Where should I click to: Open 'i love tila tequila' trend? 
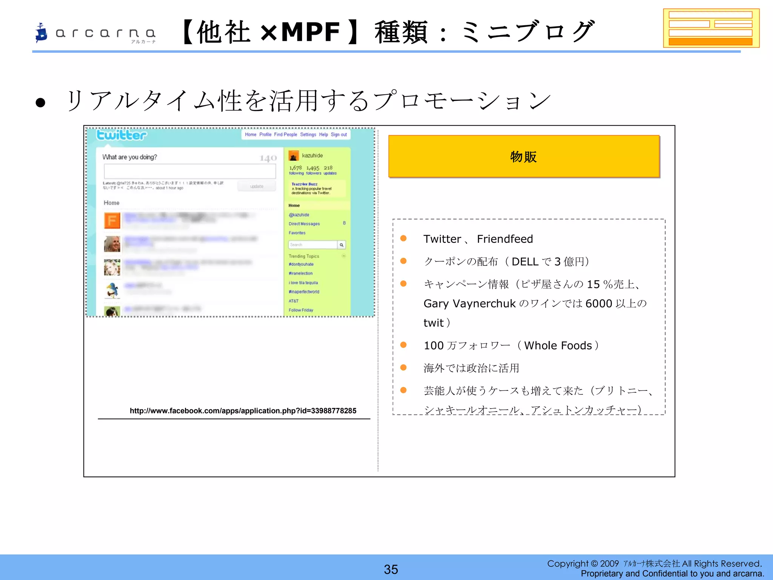click(x=303, y=283)
